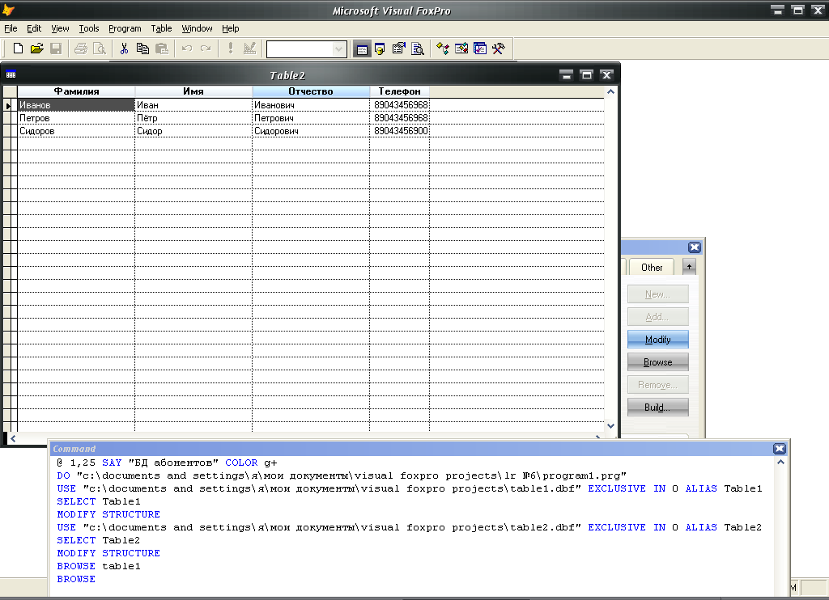This screenshot has width=829, height=600.
Task: Click the FoxPro fox application icon
Action: [8, 10]
